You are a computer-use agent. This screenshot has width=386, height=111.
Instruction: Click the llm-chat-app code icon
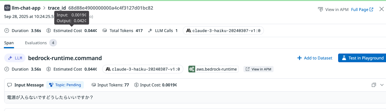7,8
